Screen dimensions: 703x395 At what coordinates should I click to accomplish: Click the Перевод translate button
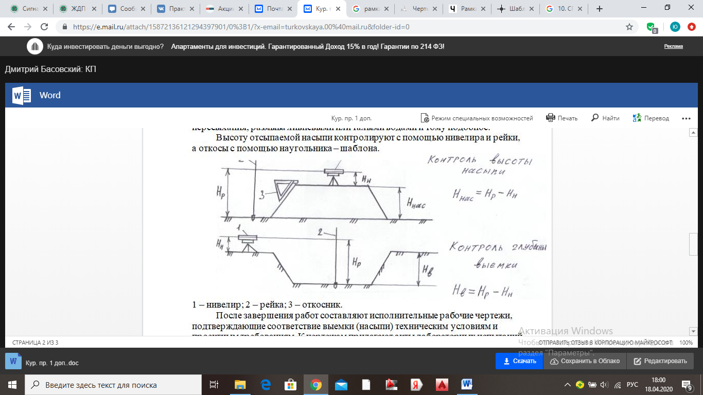point(651,118)
